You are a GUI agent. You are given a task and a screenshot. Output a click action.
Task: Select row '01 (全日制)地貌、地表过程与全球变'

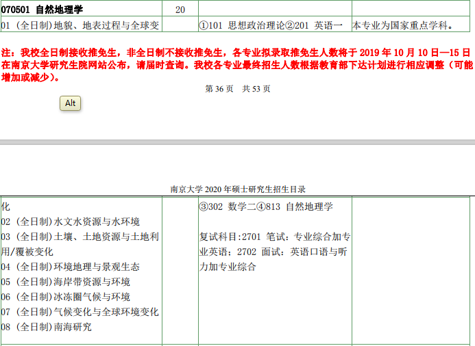[80, 25]
